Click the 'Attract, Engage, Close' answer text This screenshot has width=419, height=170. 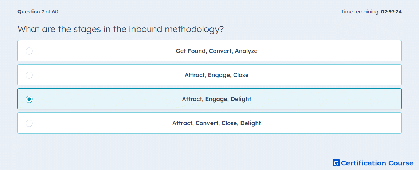[x=216, y=75]
